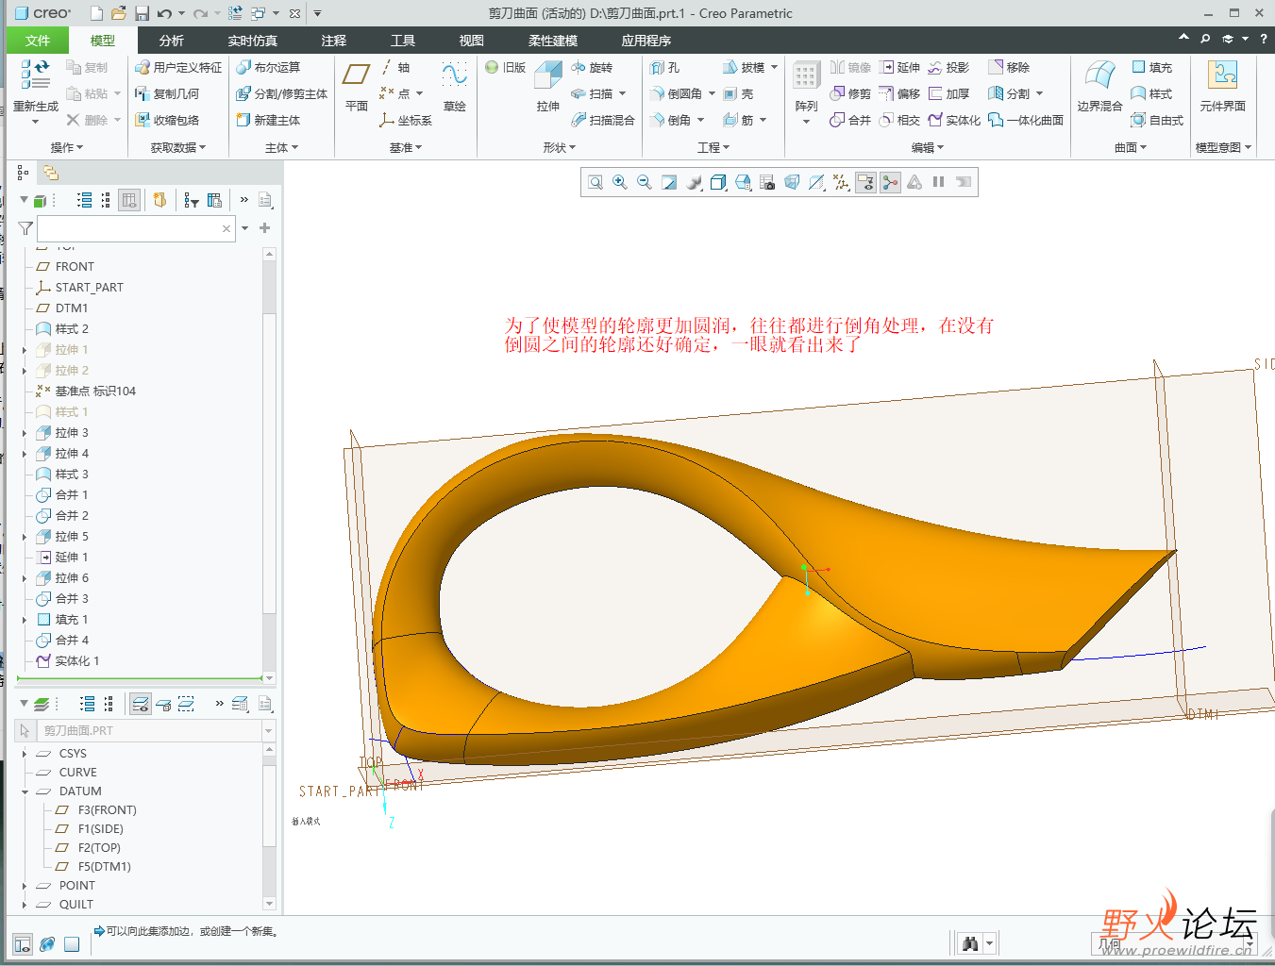This screenshot has height=966, width=1275.
Task: Open the 基准 group dropdown
Action: click(406, 148)
